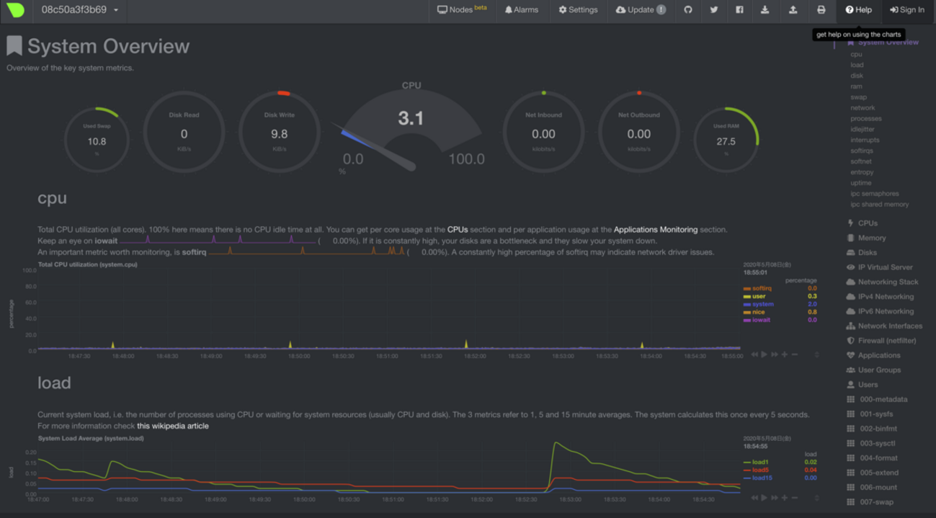Click the resize handle under the CPU chart legend
The height and width of the screenshot is (518, 936).
(x=816, y=354)
